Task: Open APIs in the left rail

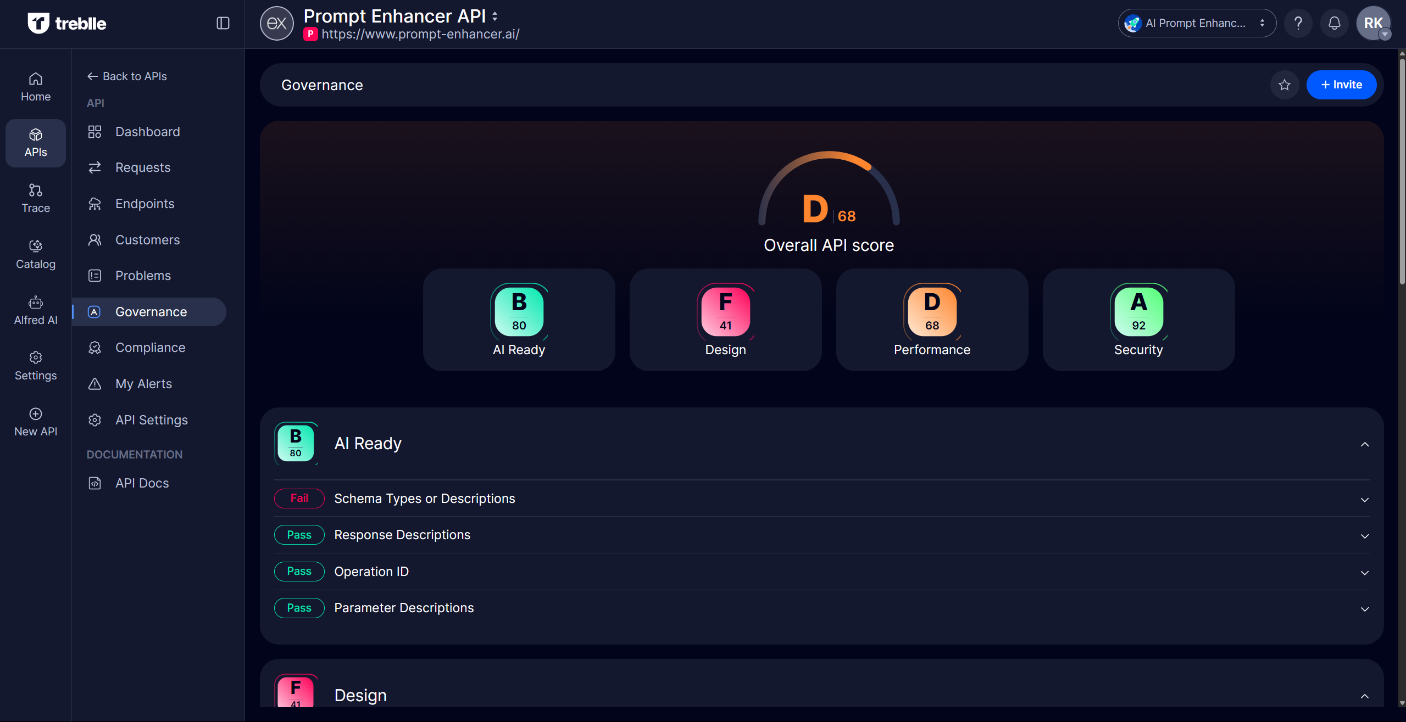Action: pos(36,143)
